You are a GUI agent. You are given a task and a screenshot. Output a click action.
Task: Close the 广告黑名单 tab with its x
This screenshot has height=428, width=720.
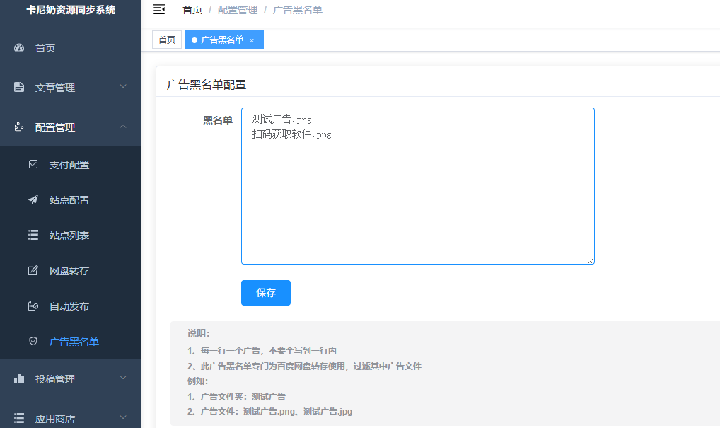pyautogui.click(x=252, y=40)
